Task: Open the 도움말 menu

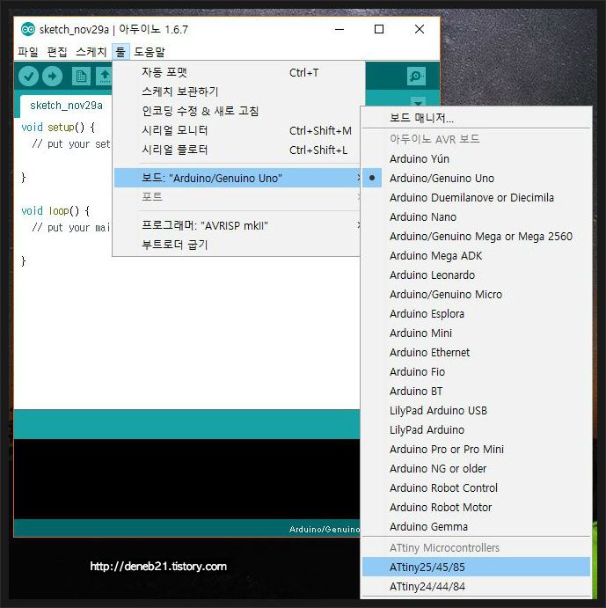Action: click(150, 52)
